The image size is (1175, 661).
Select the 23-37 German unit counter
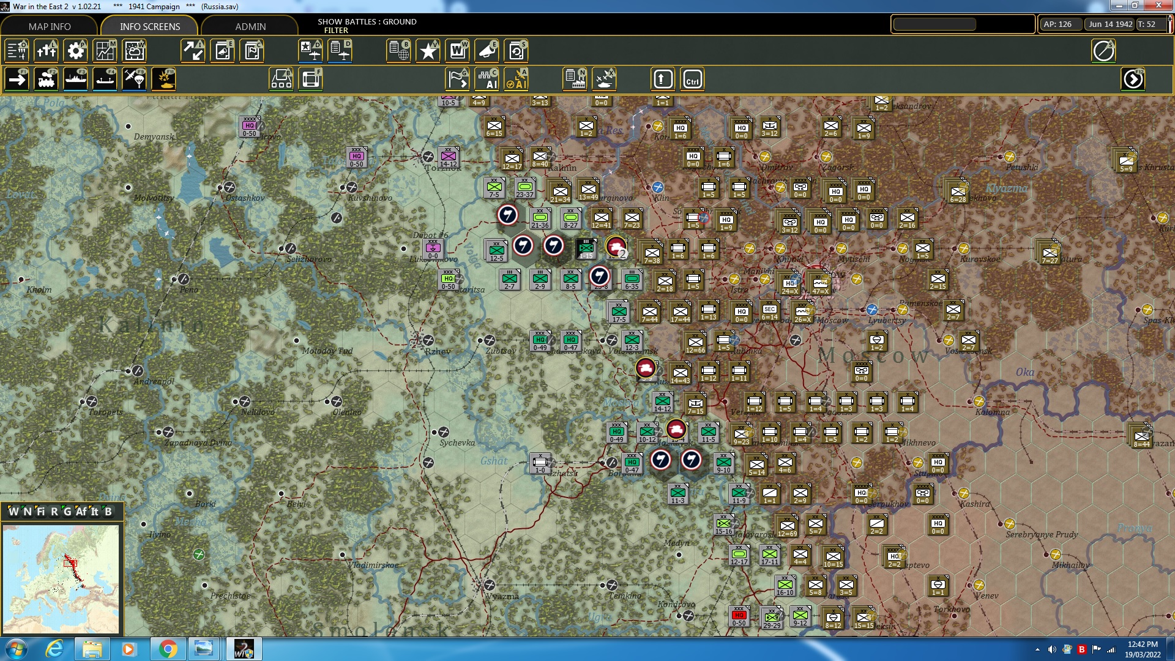point(524,188)
